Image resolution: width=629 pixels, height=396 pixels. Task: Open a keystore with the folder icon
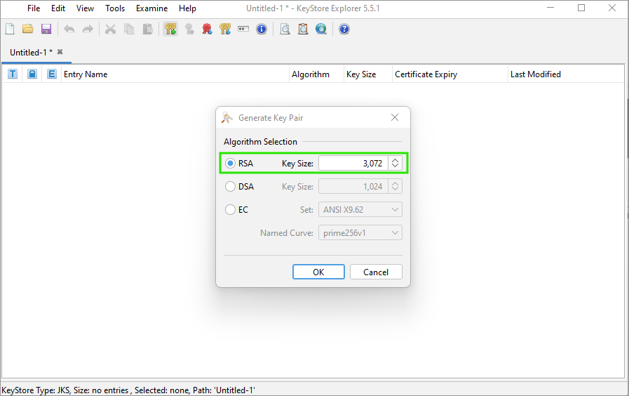tap(28, 29)
